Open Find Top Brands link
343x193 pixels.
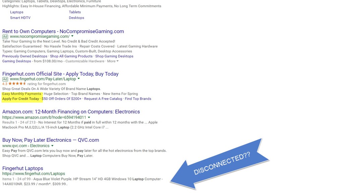(x=138, y=99)
